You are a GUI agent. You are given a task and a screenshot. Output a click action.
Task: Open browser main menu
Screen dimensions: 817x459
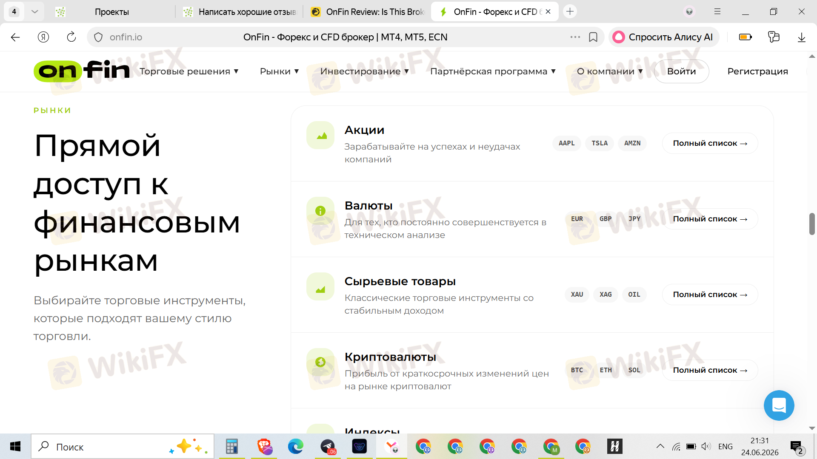717,11
